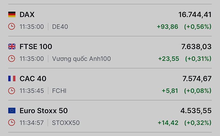Screen dimensions: 220x136
Task: Open the Euro Stoxx 50 index name
Action: [x=44, y=111]
